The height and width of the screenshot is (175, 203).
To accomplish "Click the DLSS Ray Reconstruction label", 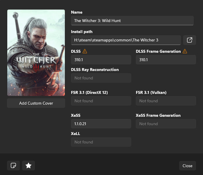I will [95, 70].
